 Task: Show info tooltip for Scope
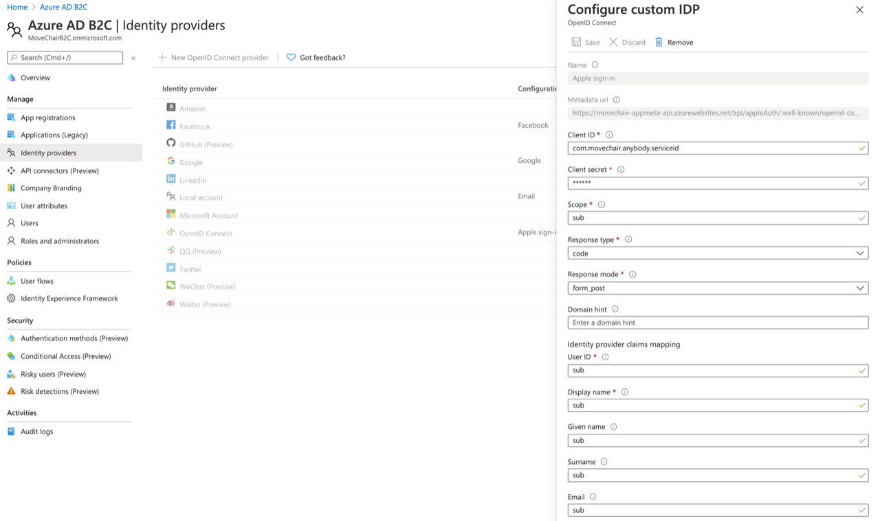602,205
